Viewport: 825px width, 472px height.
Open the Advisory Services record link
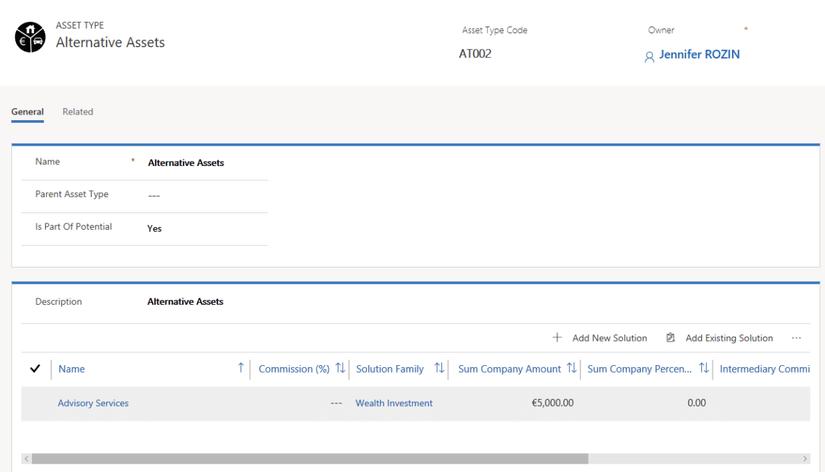click(93, 403)
